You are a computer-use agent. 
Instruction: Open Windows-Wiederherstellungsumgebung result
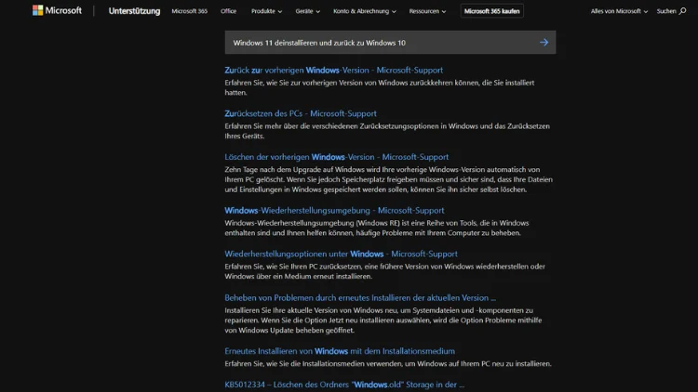pyautogui.click(x=334, y=210)
